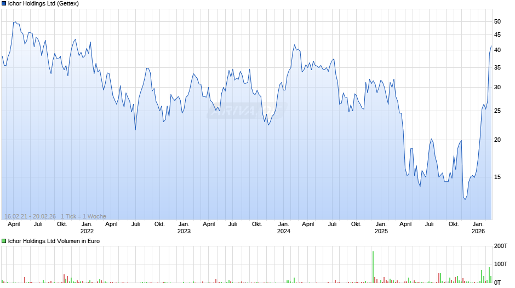Image resolution: width=515 pixels, height=288 pixels.
Task: Click the volume axis label 0T
Action: click(x=497, y=283)
